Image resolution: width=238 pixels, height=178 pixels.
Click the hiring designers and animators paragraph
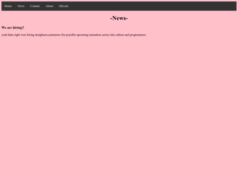coord(74,35)
